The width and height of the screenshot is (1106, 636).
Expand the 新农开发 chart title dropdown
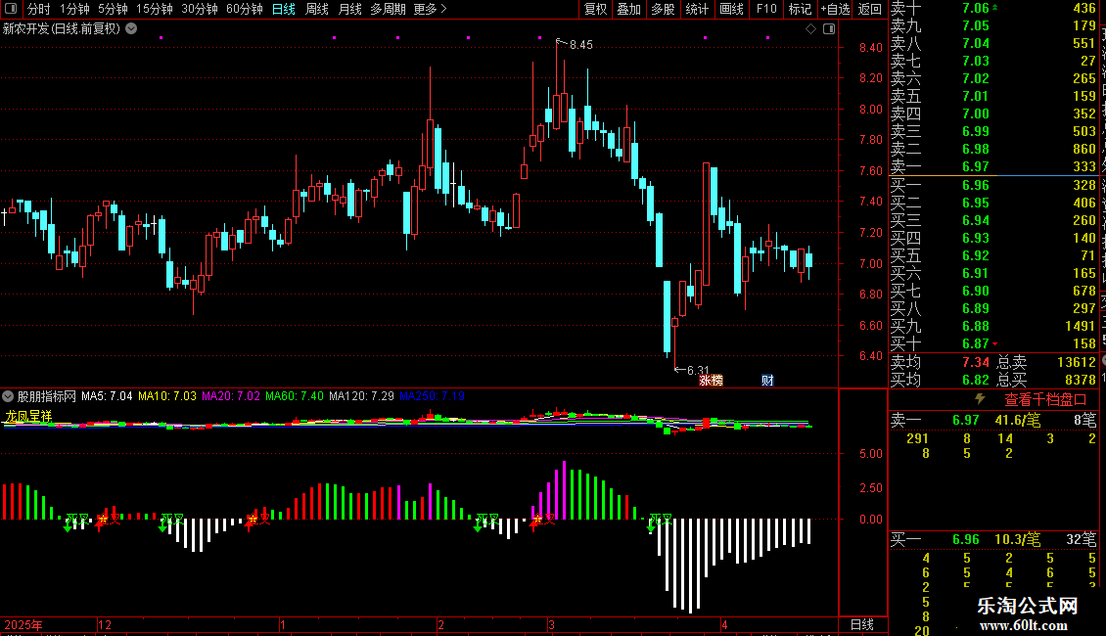point(131,29)
